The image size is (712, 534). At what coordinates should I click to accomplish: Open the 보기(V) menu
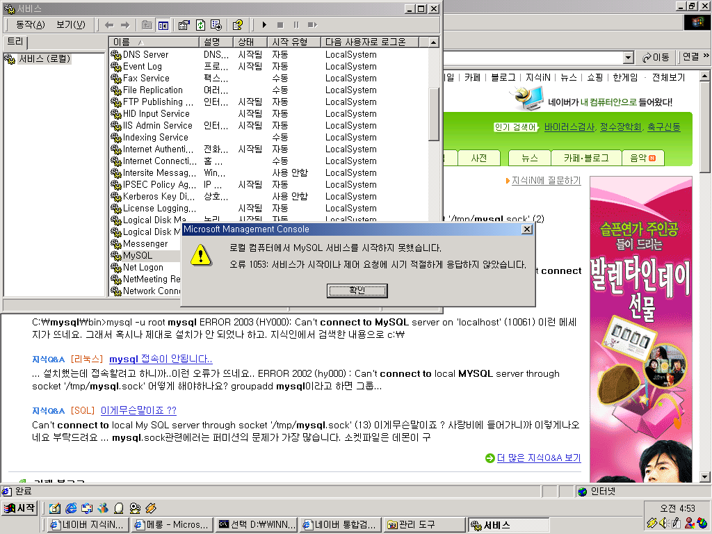pyautogui.click(x=70, y=24)
